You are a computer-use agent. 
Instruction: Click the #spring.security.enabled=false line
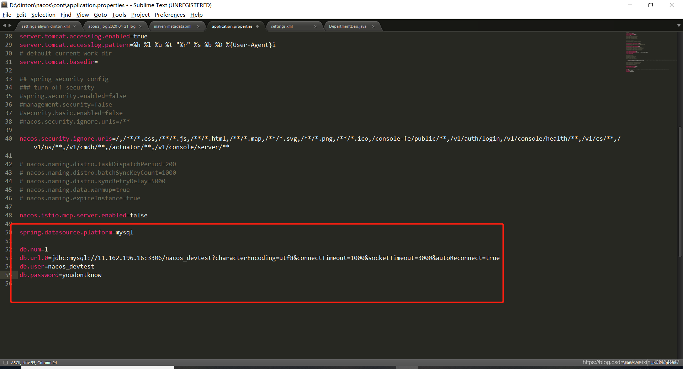pyautogui.click(x=73, y=96)
